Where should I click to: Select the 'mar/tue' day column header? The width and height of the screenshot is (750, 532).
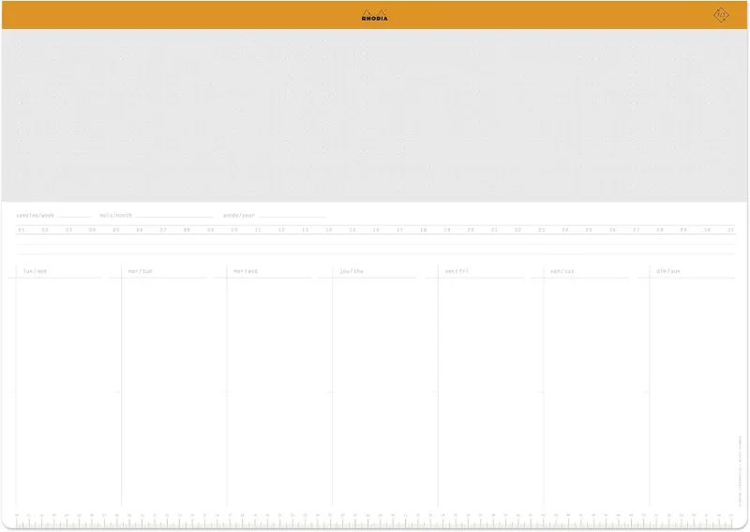point(140,271)
